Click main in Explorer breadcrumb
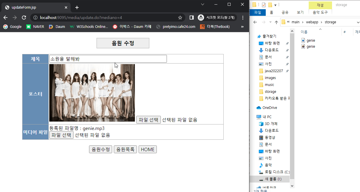Screen dimensions: 360x192 295,22
